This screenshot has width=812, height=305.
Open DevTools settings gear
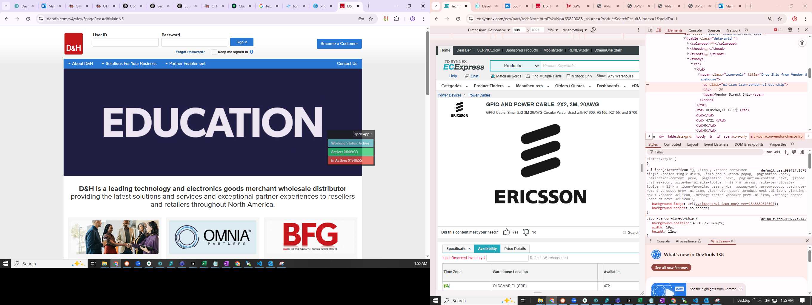pos(790,30)
